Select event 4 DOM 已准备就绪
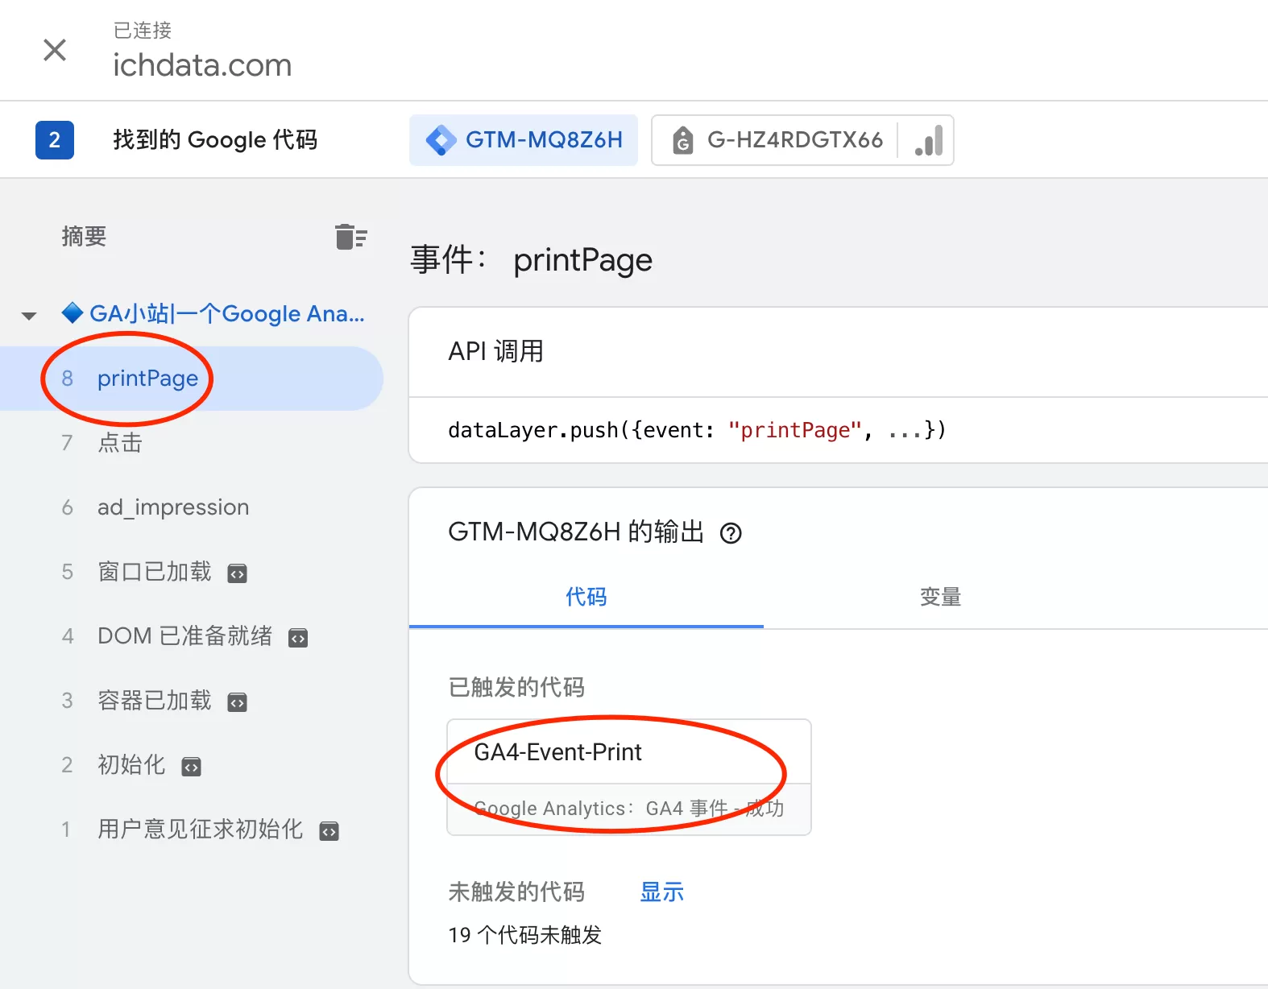1268x989 pixels. [192, 636]
